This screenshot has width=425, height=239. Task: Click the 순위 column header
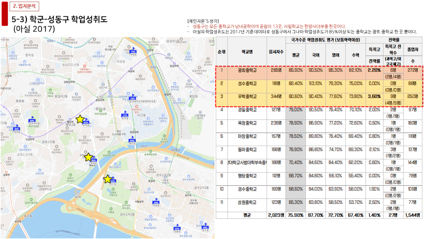point(222,51)
